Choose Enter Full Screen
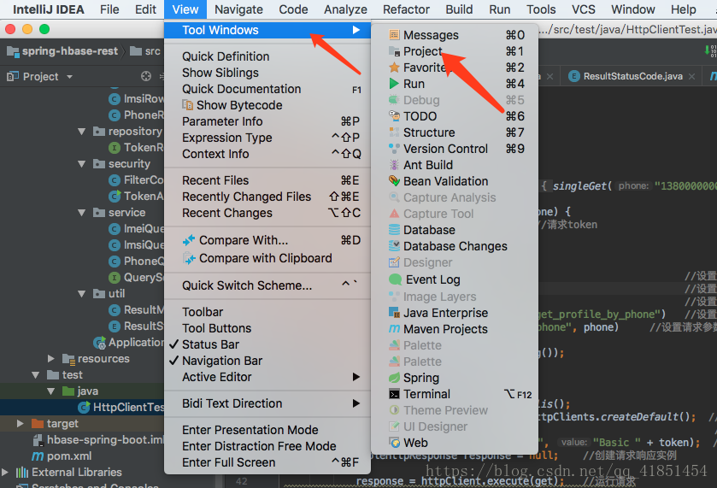The width and height of the screenshot is (717, 488). coord(267,462)
